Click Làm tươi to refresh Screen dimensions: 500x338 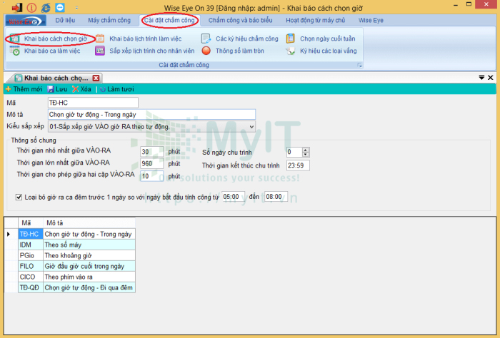point(116,89)
